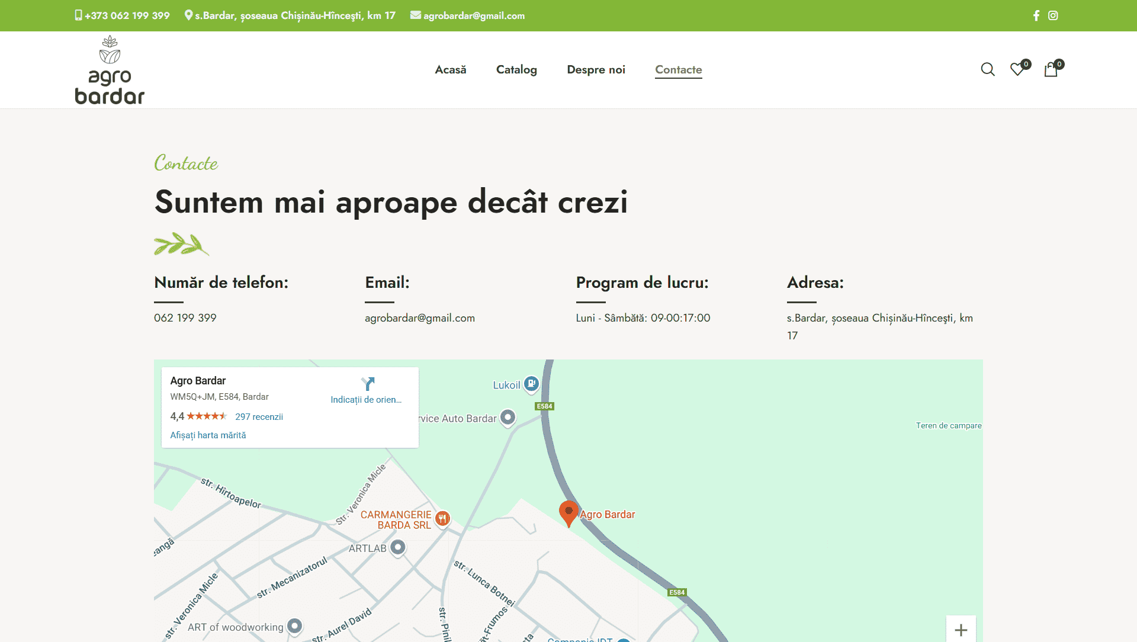Select the Contacte menu item
This screenshot has width=1137, height=642.
click(679, 70)
